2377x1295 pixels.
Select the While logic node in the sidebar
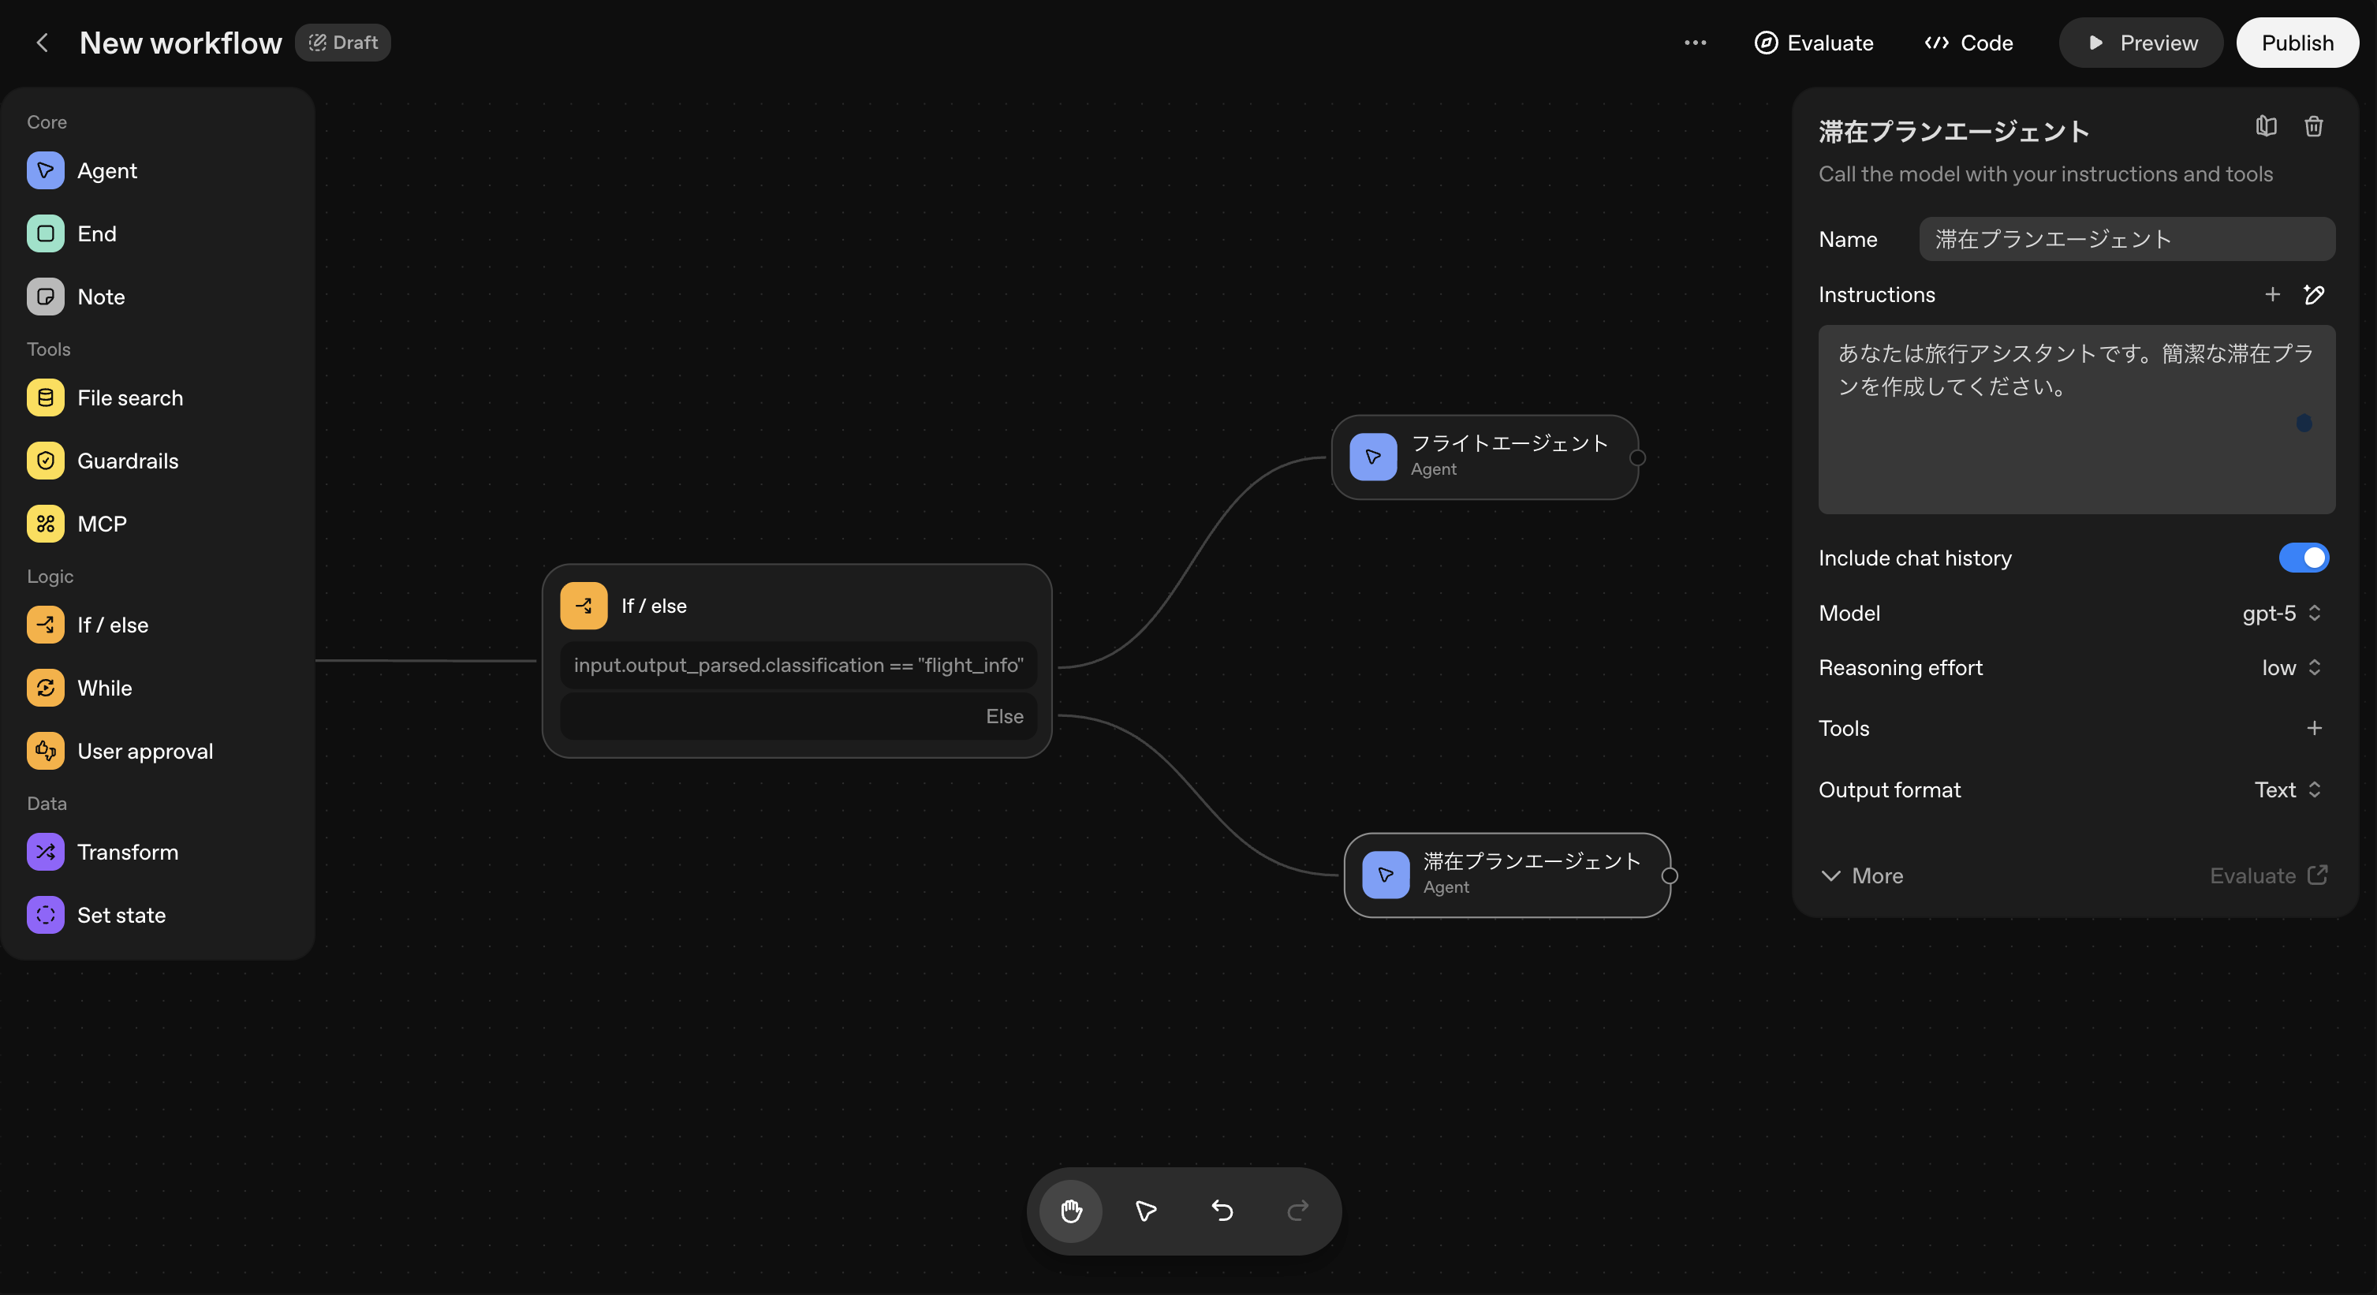click(104, 688)
